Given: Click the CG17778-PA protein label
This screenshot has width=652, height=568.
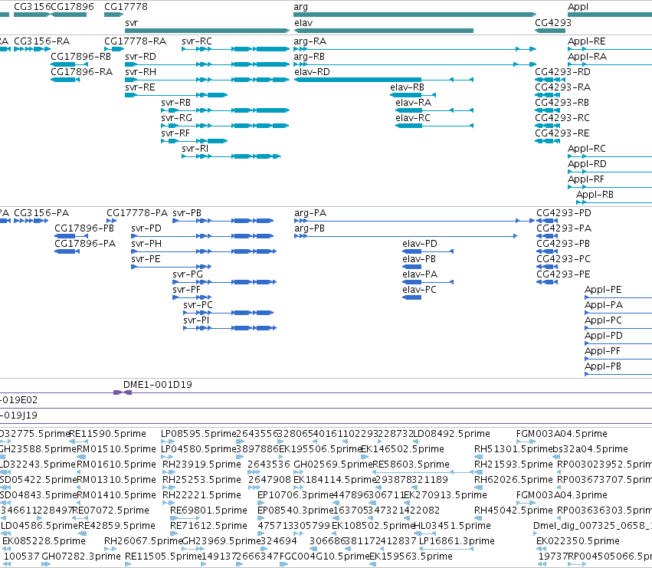Looking at the screenshot, I should pyautogui.click(x=137, y=213).
